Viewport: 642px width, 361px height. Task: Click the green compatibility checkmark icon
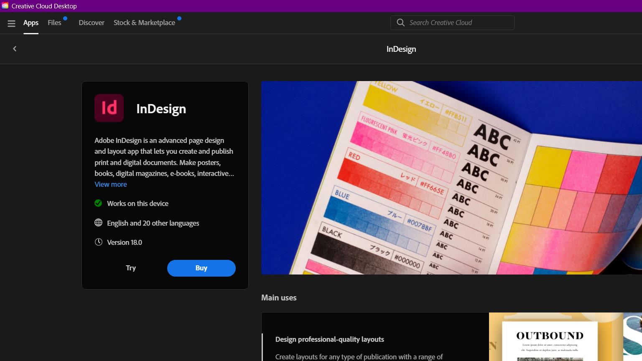point(98,203)
